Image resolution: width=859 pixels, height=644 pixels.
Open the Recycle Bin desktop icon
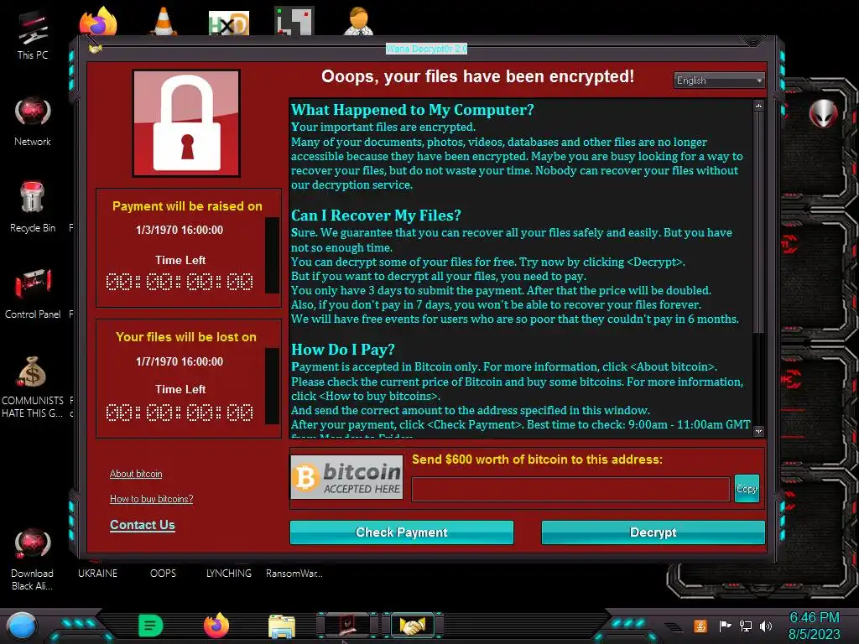(33, 207)
